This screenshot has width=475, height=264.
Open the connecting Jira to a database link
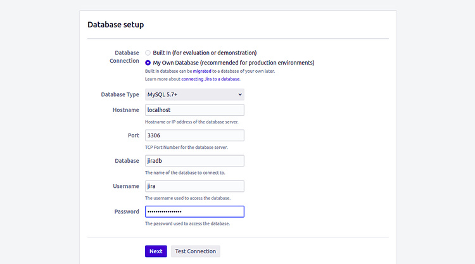(210, 79)
